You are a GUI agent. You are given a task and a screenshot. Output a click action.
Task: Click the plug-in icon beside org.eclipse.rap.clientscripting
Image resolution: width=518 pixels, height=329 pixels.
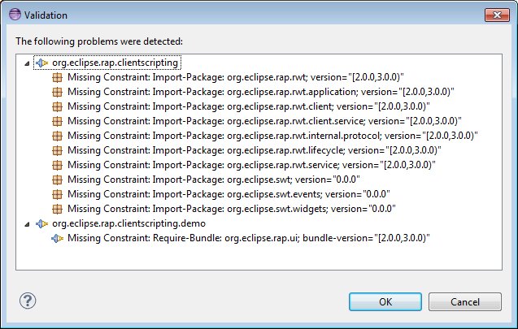click(x=42, y=63)
